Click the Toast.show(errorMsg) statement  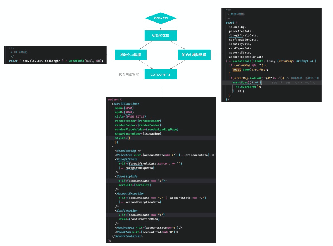(x=250, y=70)
